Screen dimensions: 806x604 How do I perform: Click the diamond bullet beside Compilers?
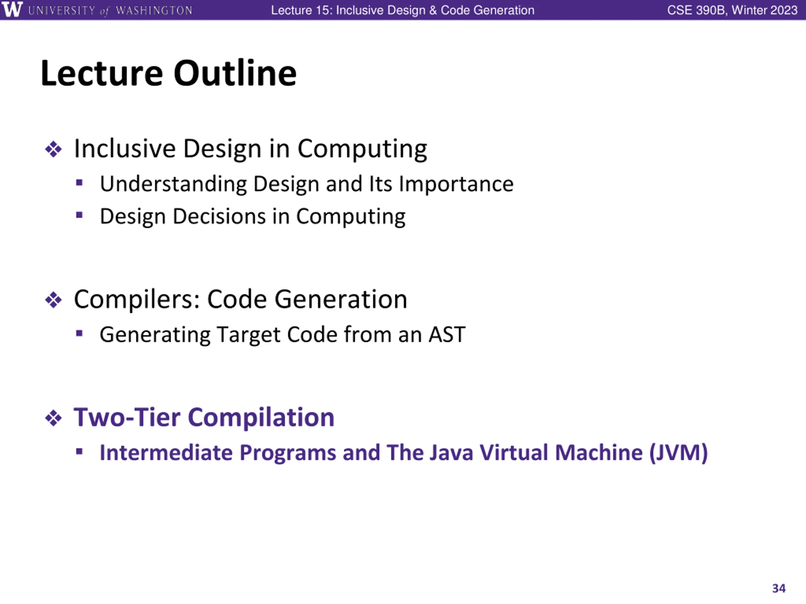click(x=53, y=300)
